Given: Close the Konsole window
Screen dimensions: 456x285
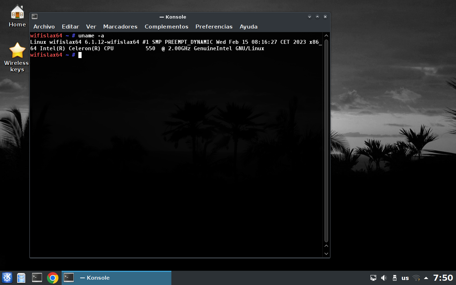Looking at the screenshot, I should coord(325,17).
